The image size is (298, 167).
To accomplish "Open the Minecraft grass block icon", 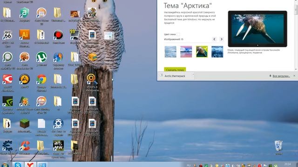I will [25, 124].
